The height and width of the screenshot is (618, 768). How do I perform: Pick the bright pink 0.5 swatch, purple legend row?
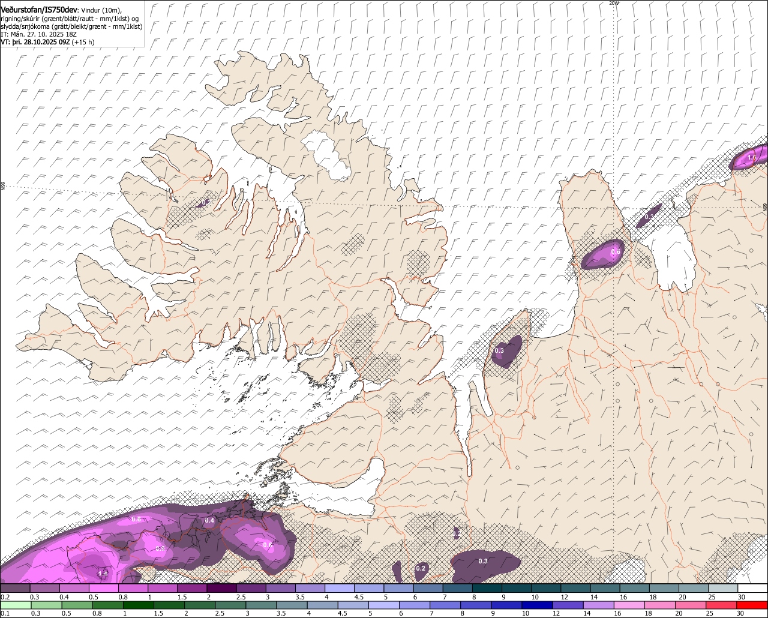(103, 589)
